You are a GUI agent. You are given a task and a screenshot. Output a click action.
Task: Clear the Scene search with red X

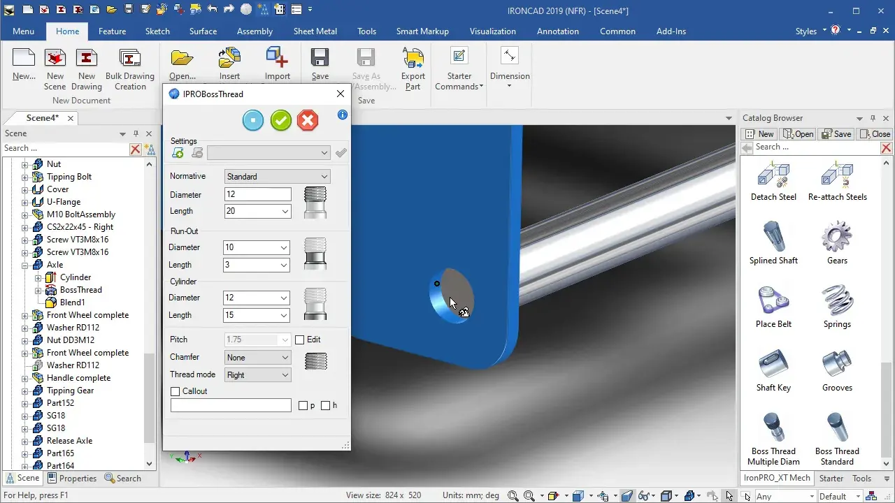[136, 149]
